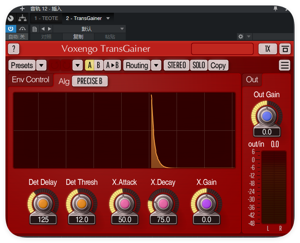Image resolution: width=300 pixels, height=243 pixels.
Task: Select state A
Action: coord(89,65)
